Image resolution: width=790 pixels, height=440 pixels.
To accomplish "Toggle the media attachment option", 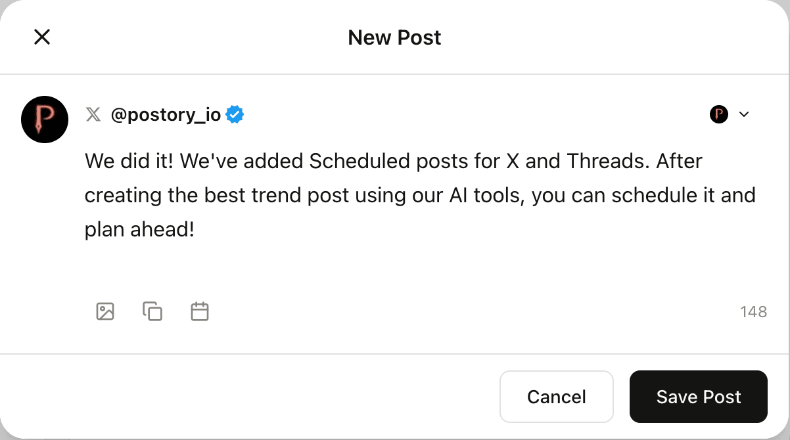I will coord(105,311).
